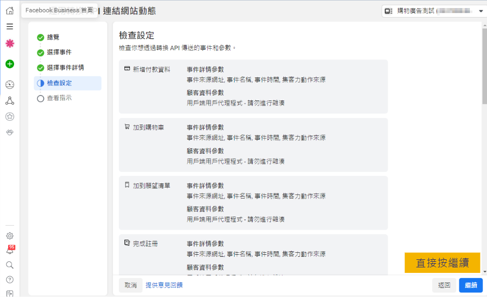487x297 pixels.
Task: Click the handshake partner icon
Action: [10, 132]
